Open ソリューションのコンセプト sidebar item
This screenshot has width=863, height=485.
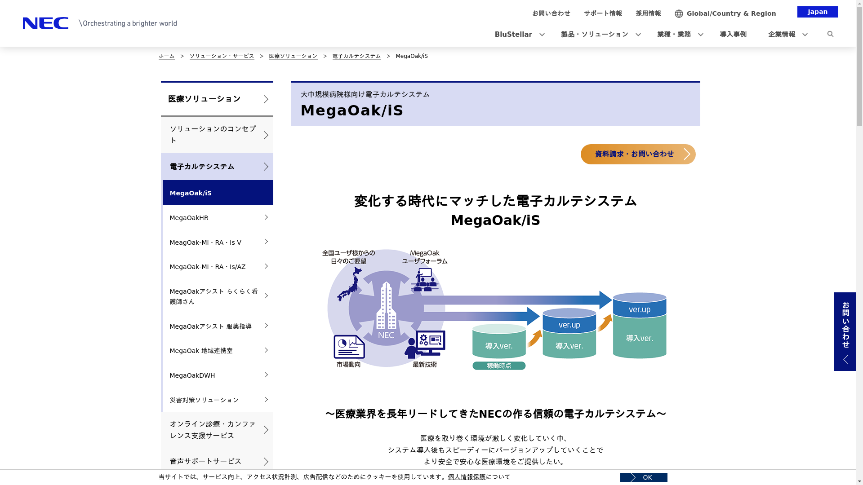point(217,135)
